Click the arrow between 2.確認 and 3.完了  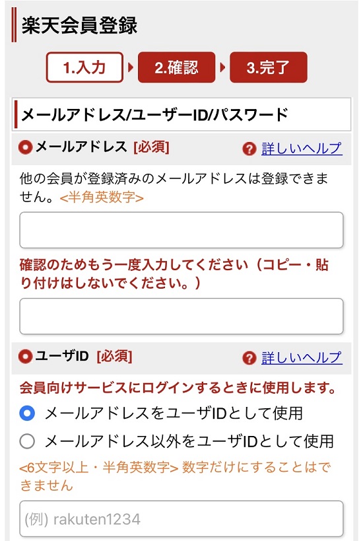pyautogui.click(x=222, y=67)
